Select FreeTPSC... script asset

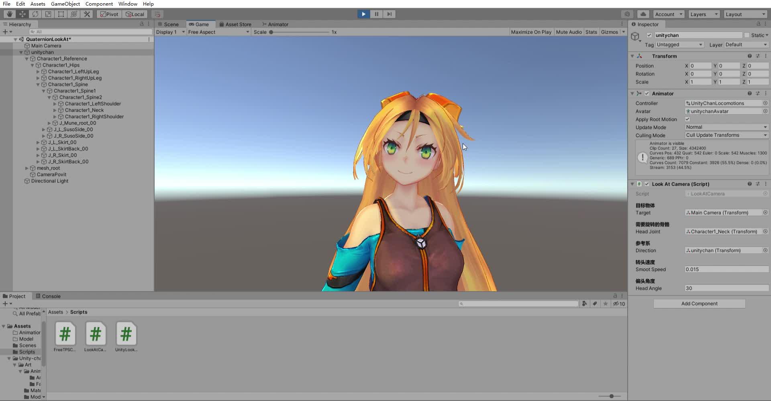point(65,337)
